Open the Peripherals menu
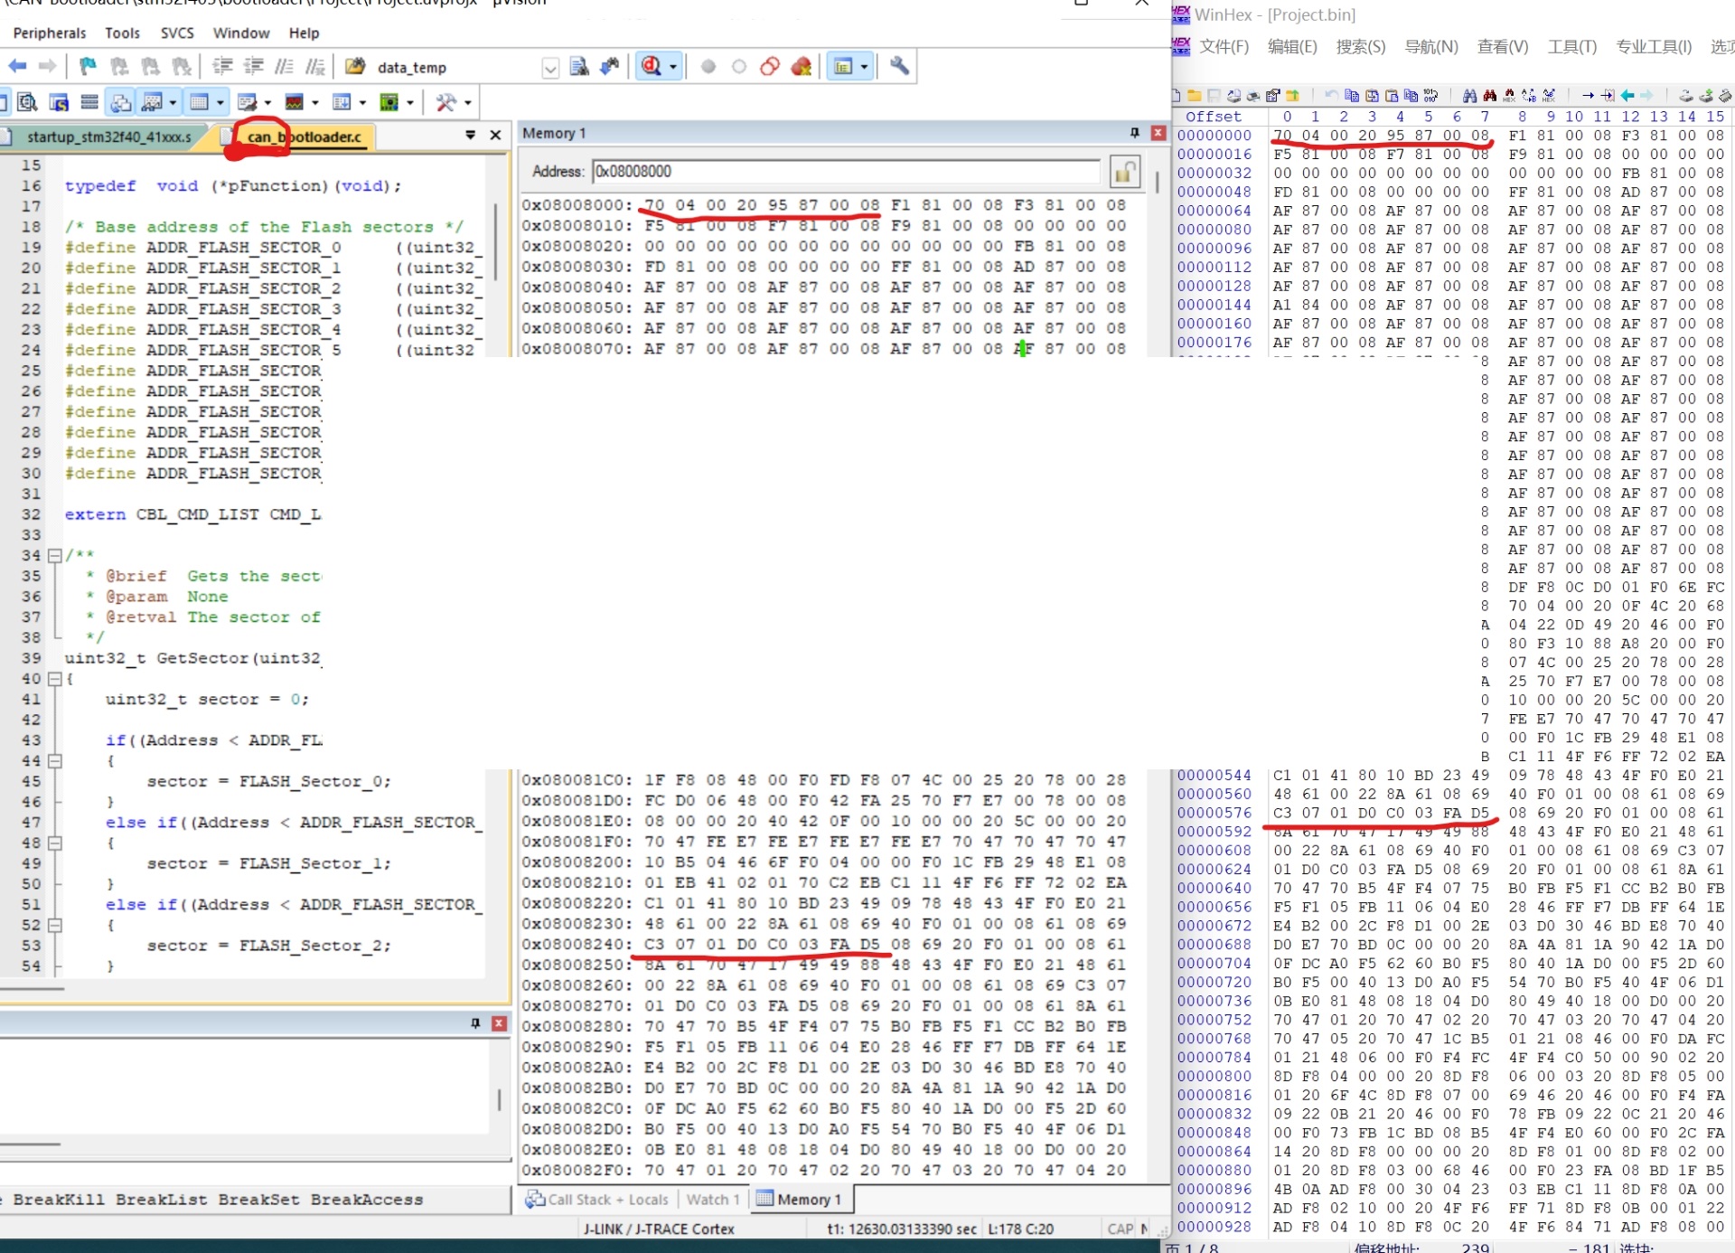This screenshot has height=1253, width=1735. click(x=51, y=33)
